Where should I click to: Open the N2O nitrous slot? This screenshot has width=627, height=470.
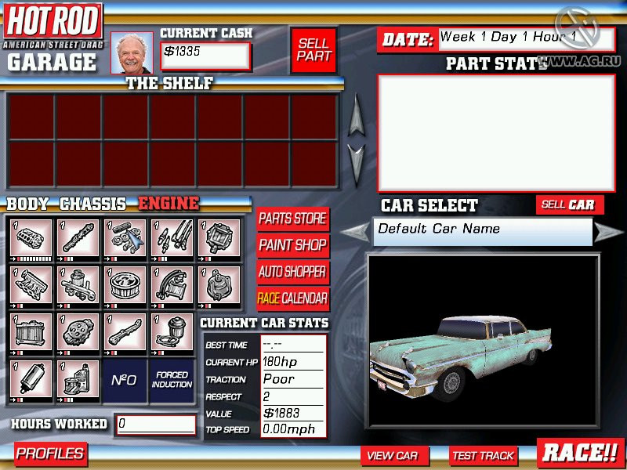click(125, 381)
